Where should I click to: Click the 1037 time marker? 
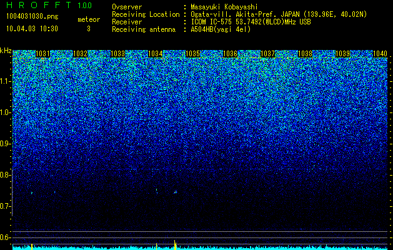267,54
